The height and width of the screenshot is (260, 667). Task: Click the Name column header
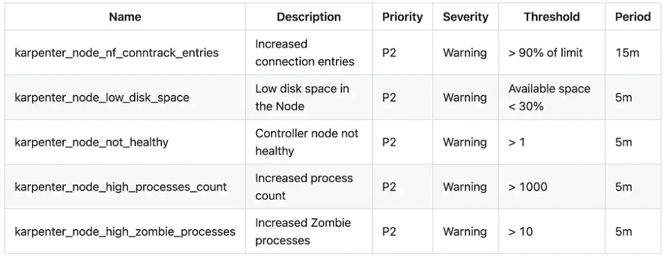[x=125, y=17]
